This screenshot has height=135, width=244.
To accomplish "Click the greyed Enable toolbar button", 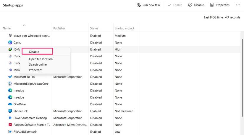I will (x=175, y=5).
